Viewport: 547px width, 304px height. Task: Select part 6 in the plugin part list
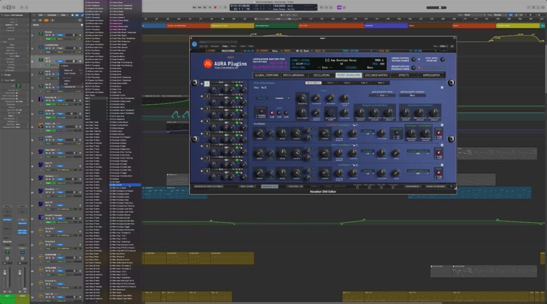point(207,146)
